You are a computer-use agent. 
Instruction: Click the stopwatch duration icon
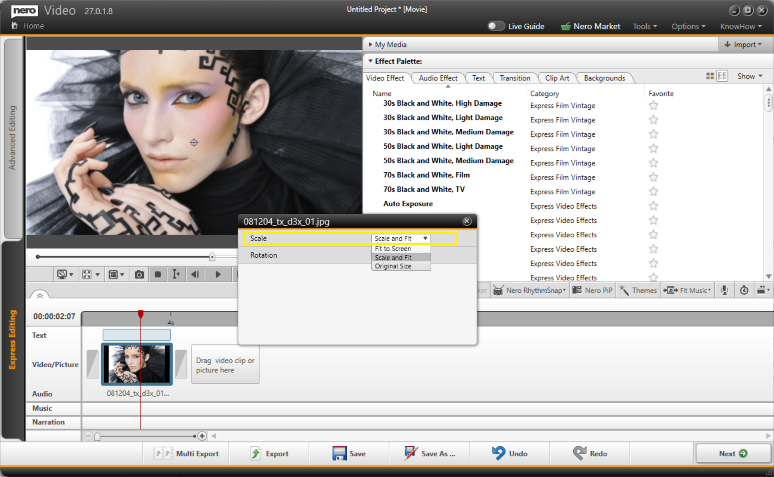click(x=744, y=290)
